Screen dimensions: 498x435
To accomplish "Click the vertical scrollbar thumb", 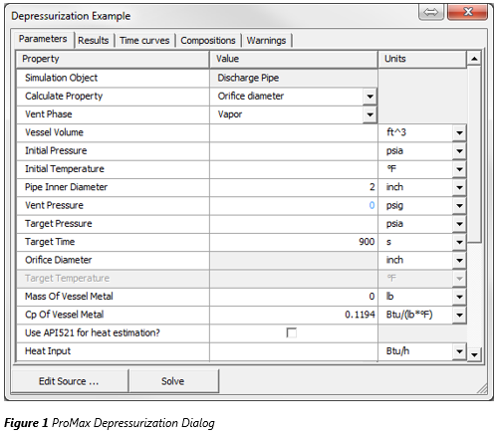I will point(474,154).
